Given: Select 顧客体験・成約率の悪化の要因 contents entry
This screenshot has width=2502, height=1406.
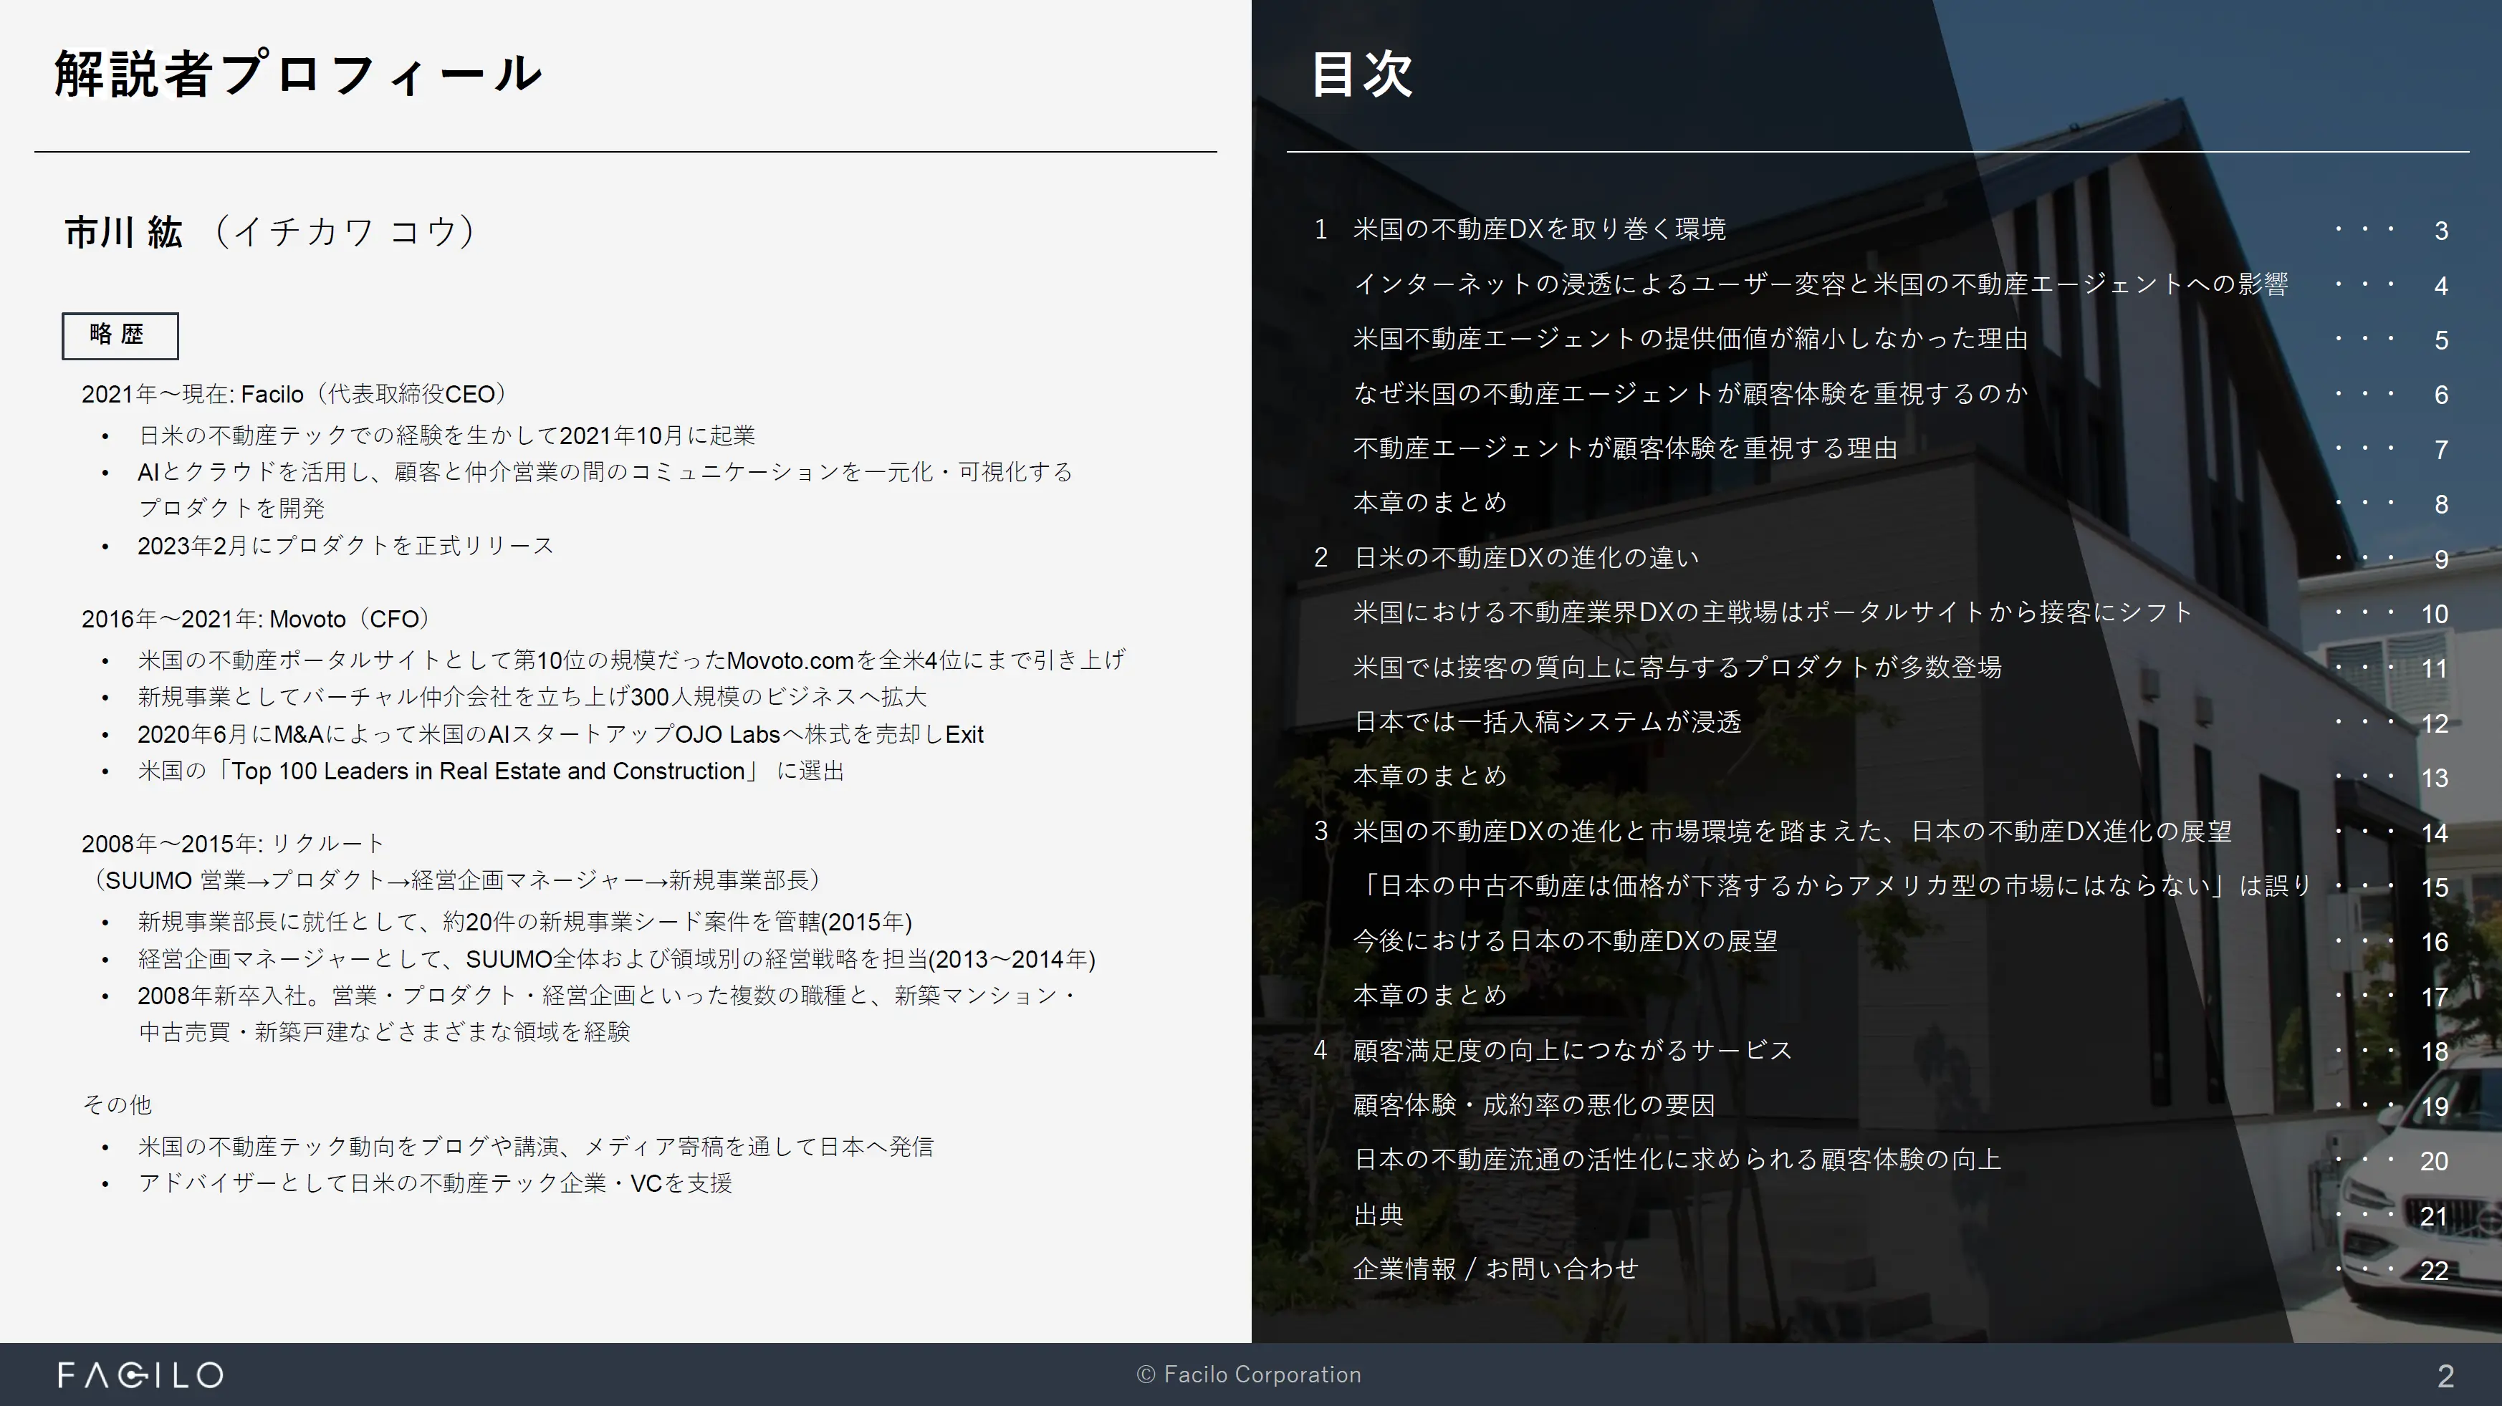Looking at the screenshot, I should pyautogui.click(x=1533, y=1105).
